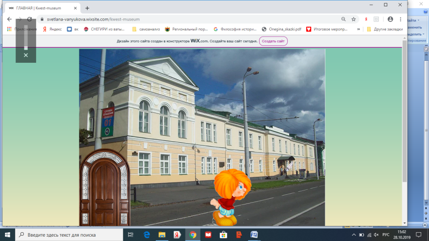Open the orange PowerPoint-like taskbar icon

coord(239,235)
